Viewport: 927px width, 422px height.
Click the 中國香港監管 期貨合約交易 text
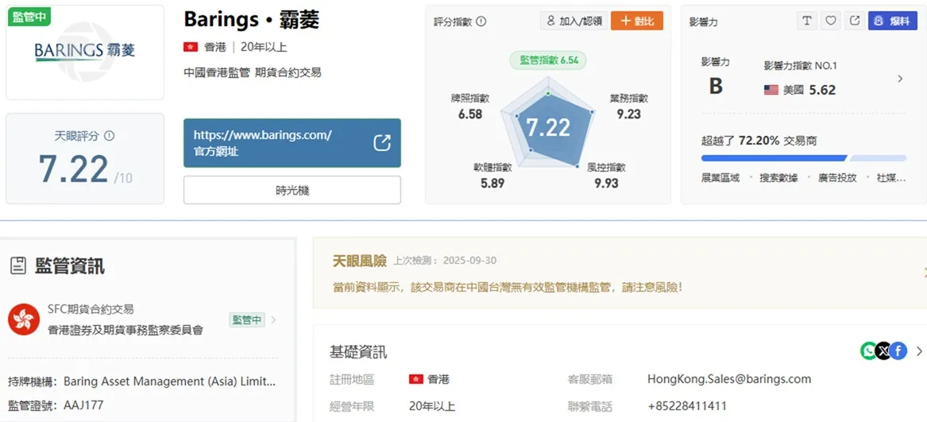253,73
